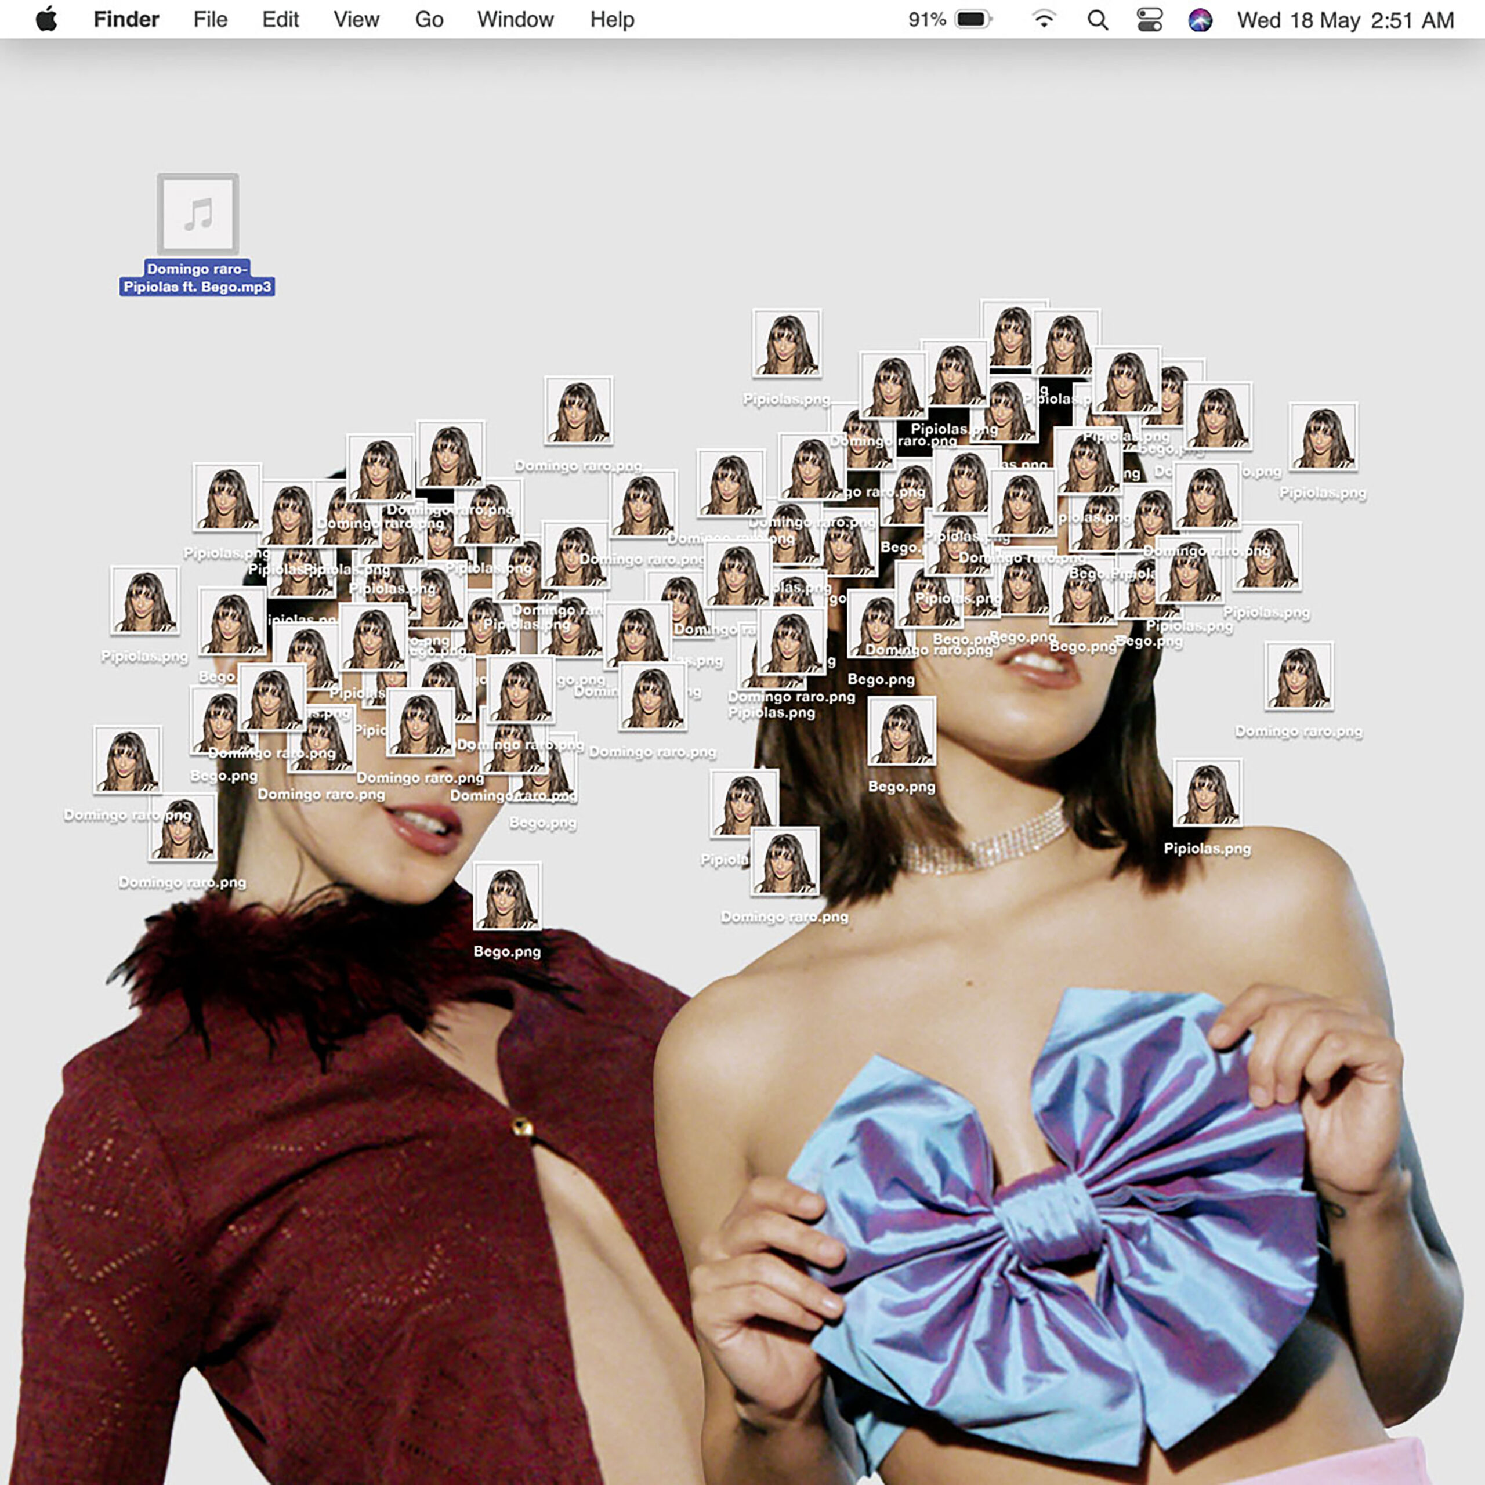Click the battery 91% indicator

(951, 19)
